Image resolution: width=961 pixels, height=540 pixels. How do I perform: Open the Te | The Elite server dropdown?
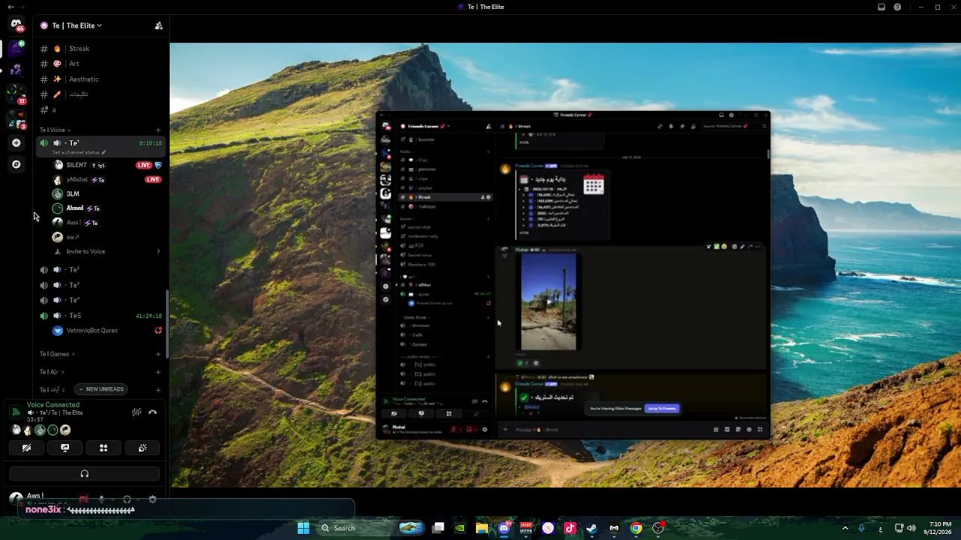(x=71, y=25)
